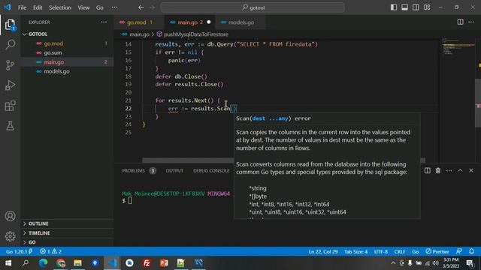The image size is (481, 270).
Task: Go back with the left arrow
Action: 141,7
